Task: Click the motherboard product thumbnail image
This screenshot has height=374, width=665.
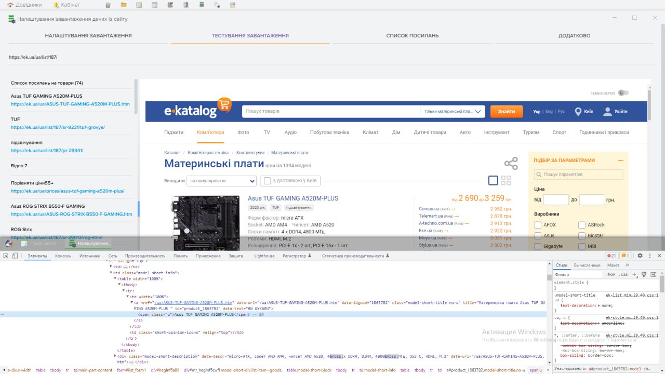Action: coord(206,222)
